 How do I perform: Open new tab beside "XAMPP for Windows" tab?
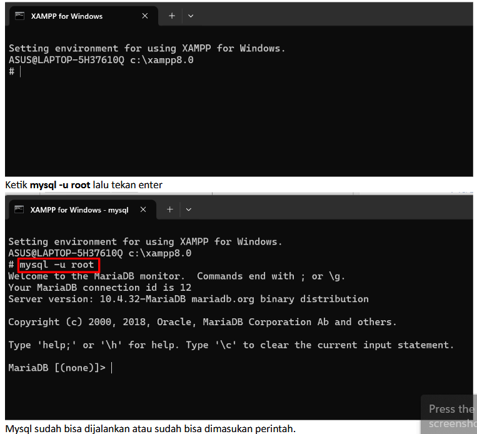[x=172, y=16]
